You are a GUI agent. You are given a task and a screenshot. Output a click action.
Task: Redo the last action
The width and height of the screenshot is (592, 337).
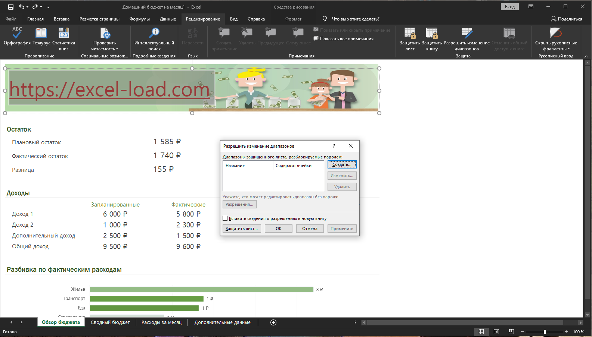point(35,7)
